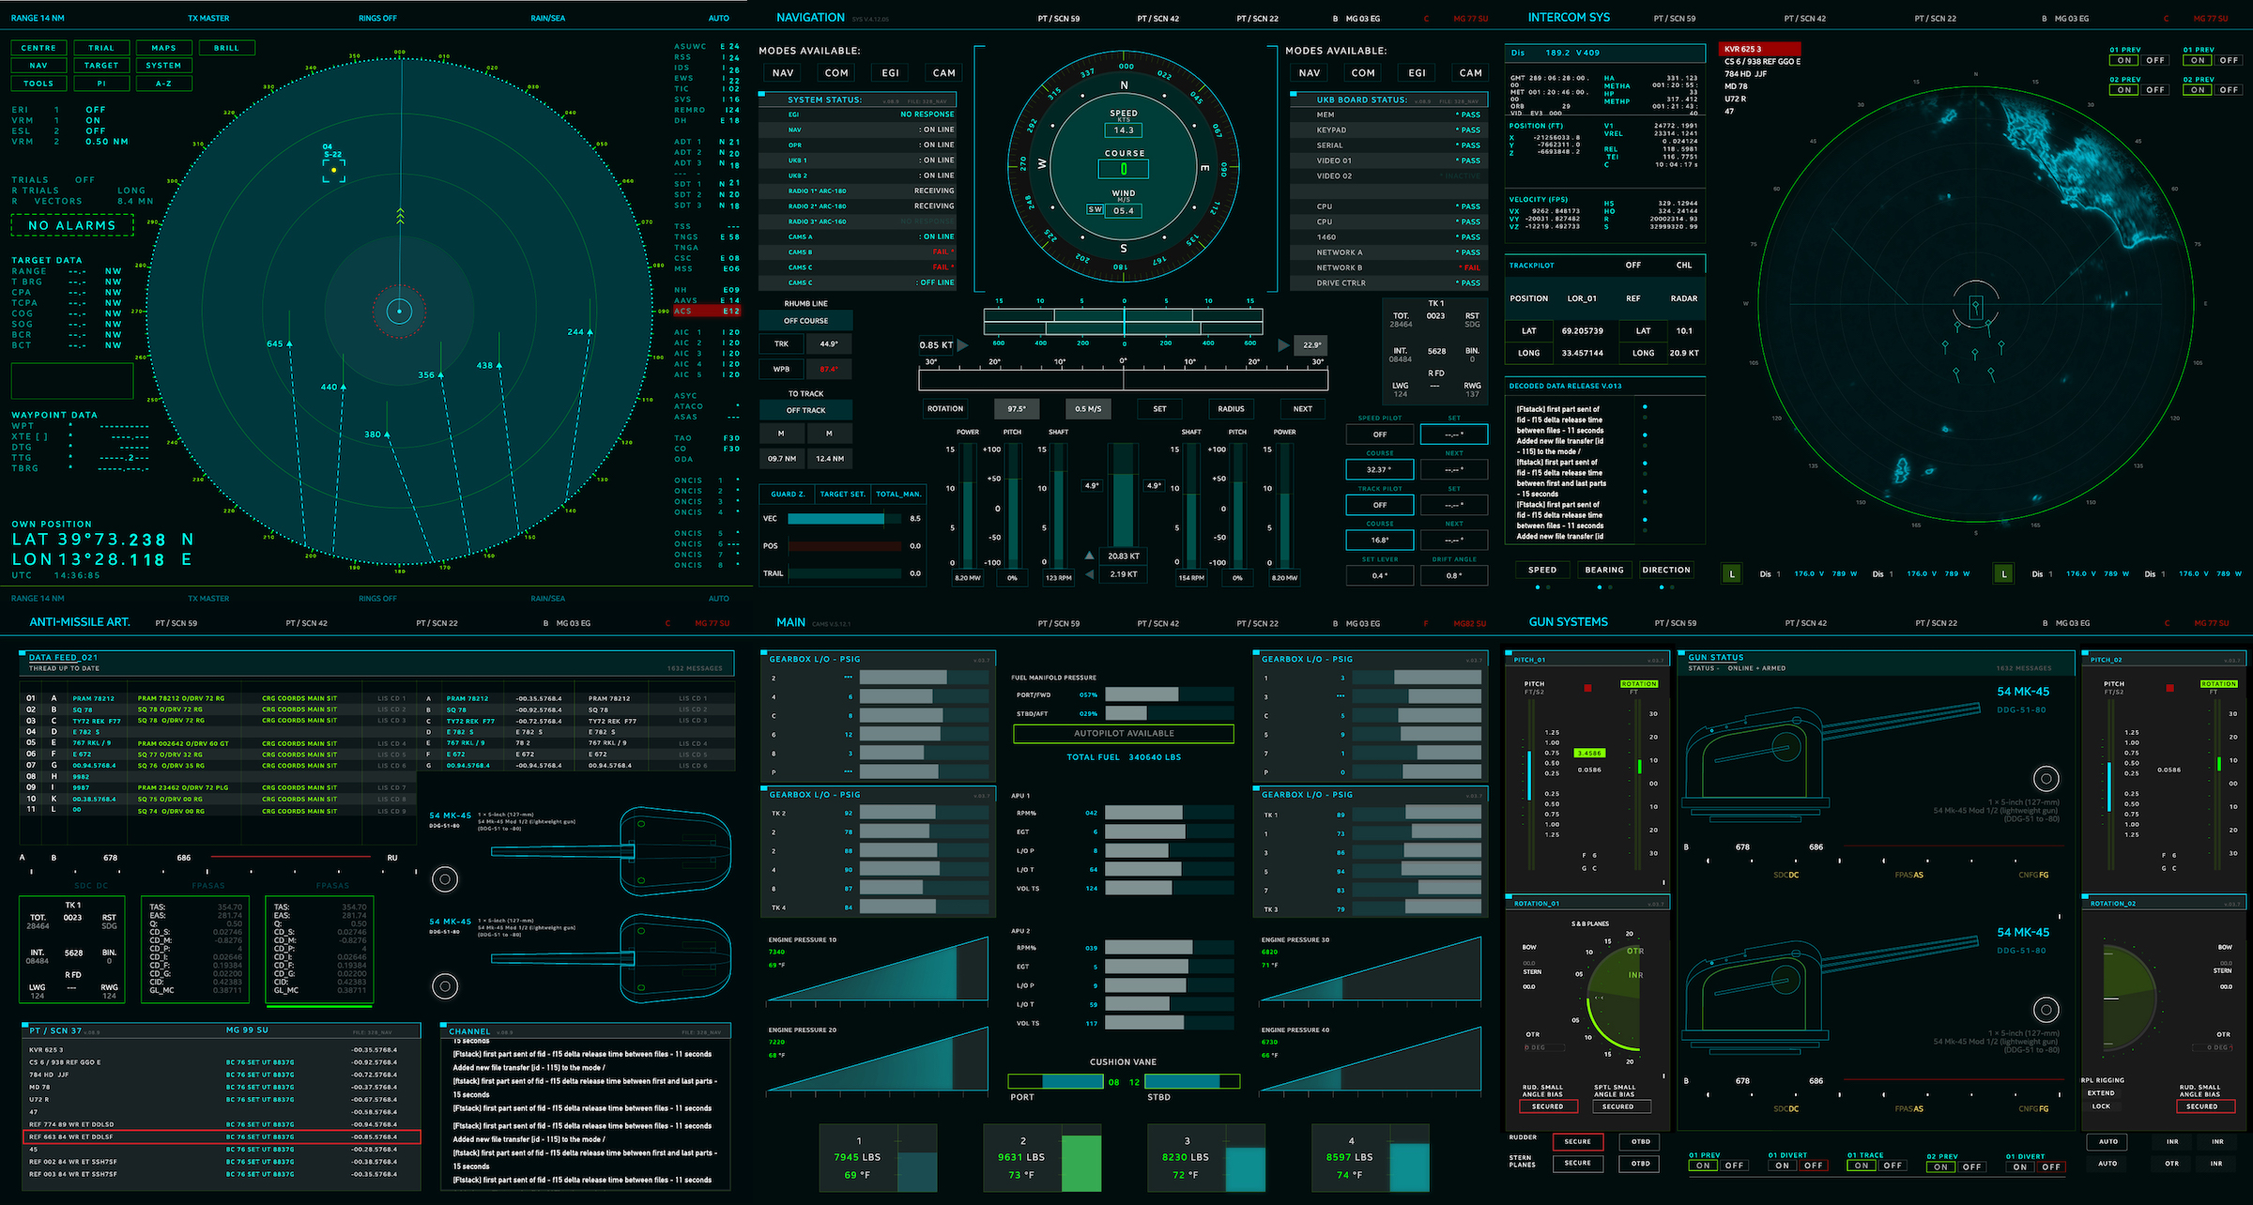The image size is (2253, 1205).
Task: Click red RUDDER SECURE button
Action: coord(1577,1142)
